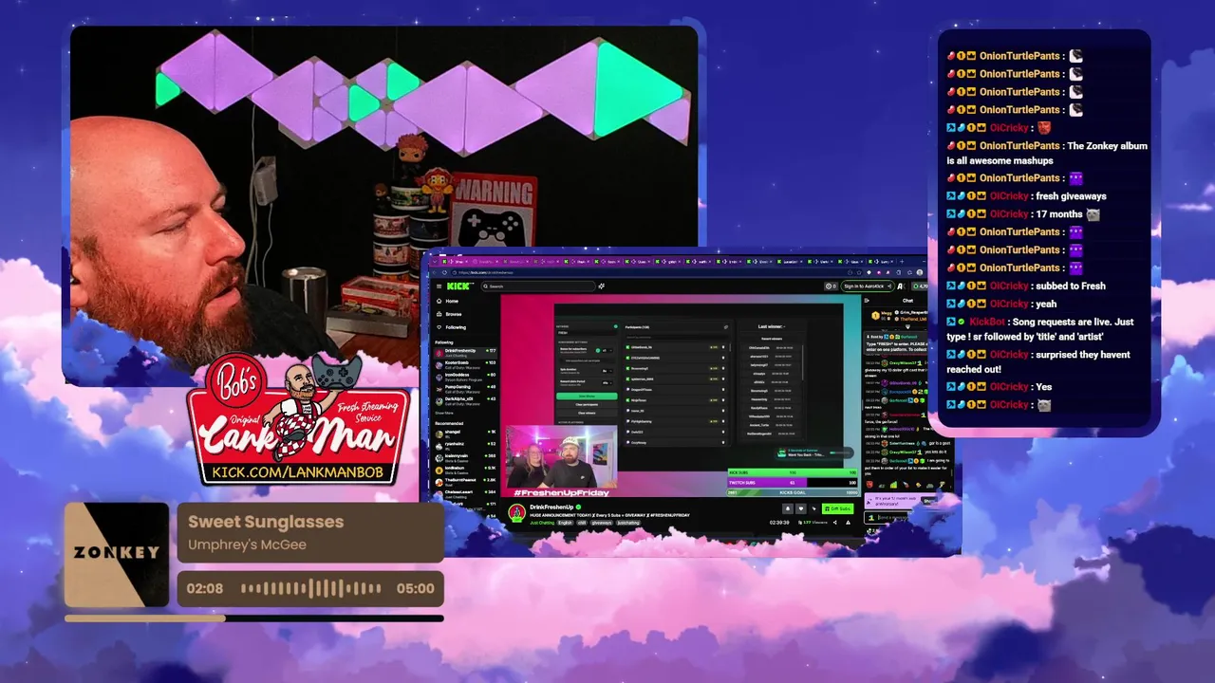
Task: Click the Clear participants button
Action: coord(587,404)
